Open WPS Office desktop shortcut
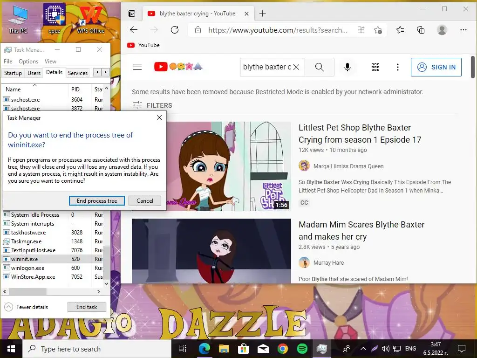The width and height of the screenshot is (477, 358). pos(90,20)
